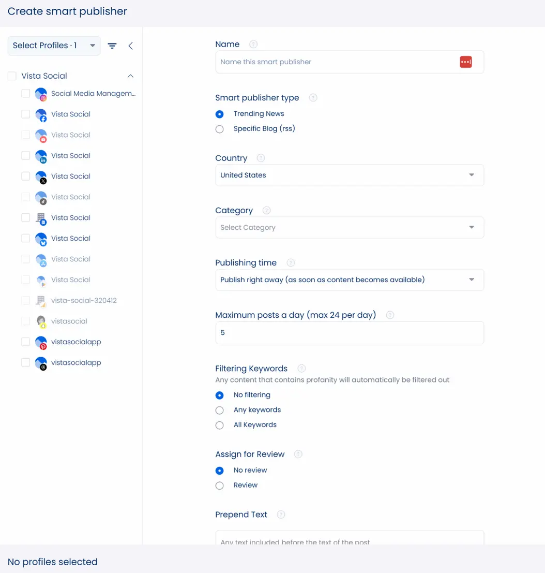Click the filter profiles icon

tap(112, 46)
